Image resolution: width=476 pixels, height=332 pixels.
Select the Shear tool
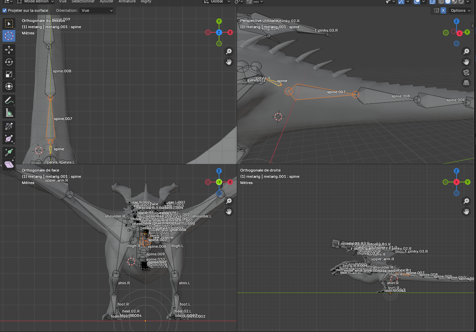pyautogui.click(x=9, y=165)
